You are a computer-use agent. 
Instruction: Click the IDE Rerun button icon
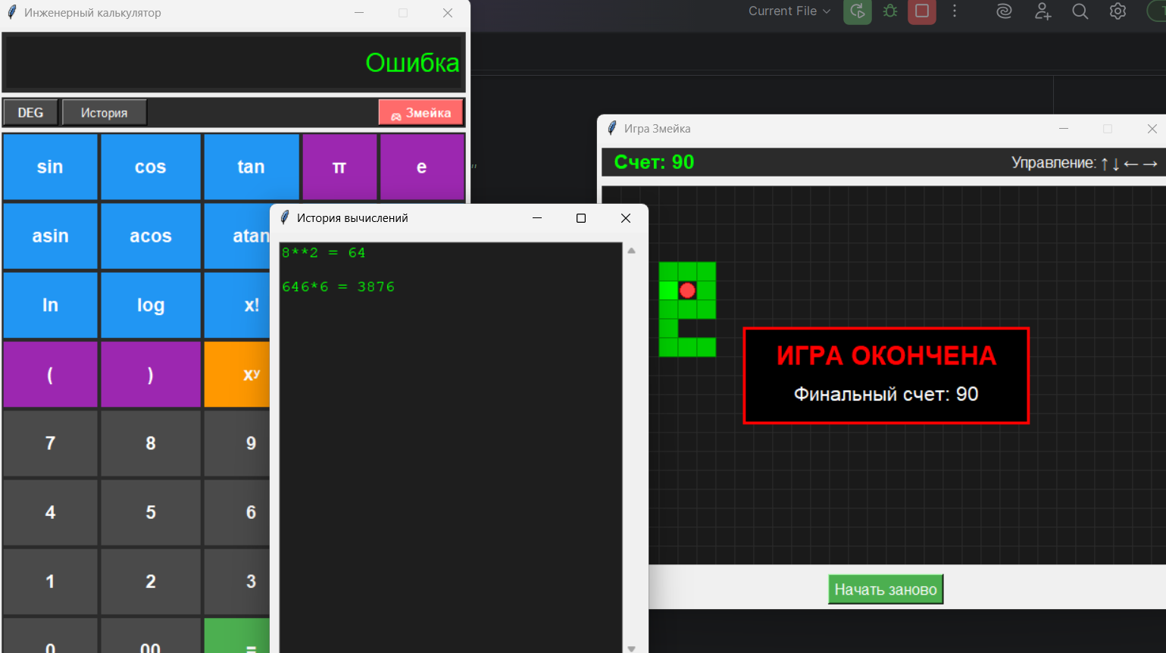[x=858, y=11]
